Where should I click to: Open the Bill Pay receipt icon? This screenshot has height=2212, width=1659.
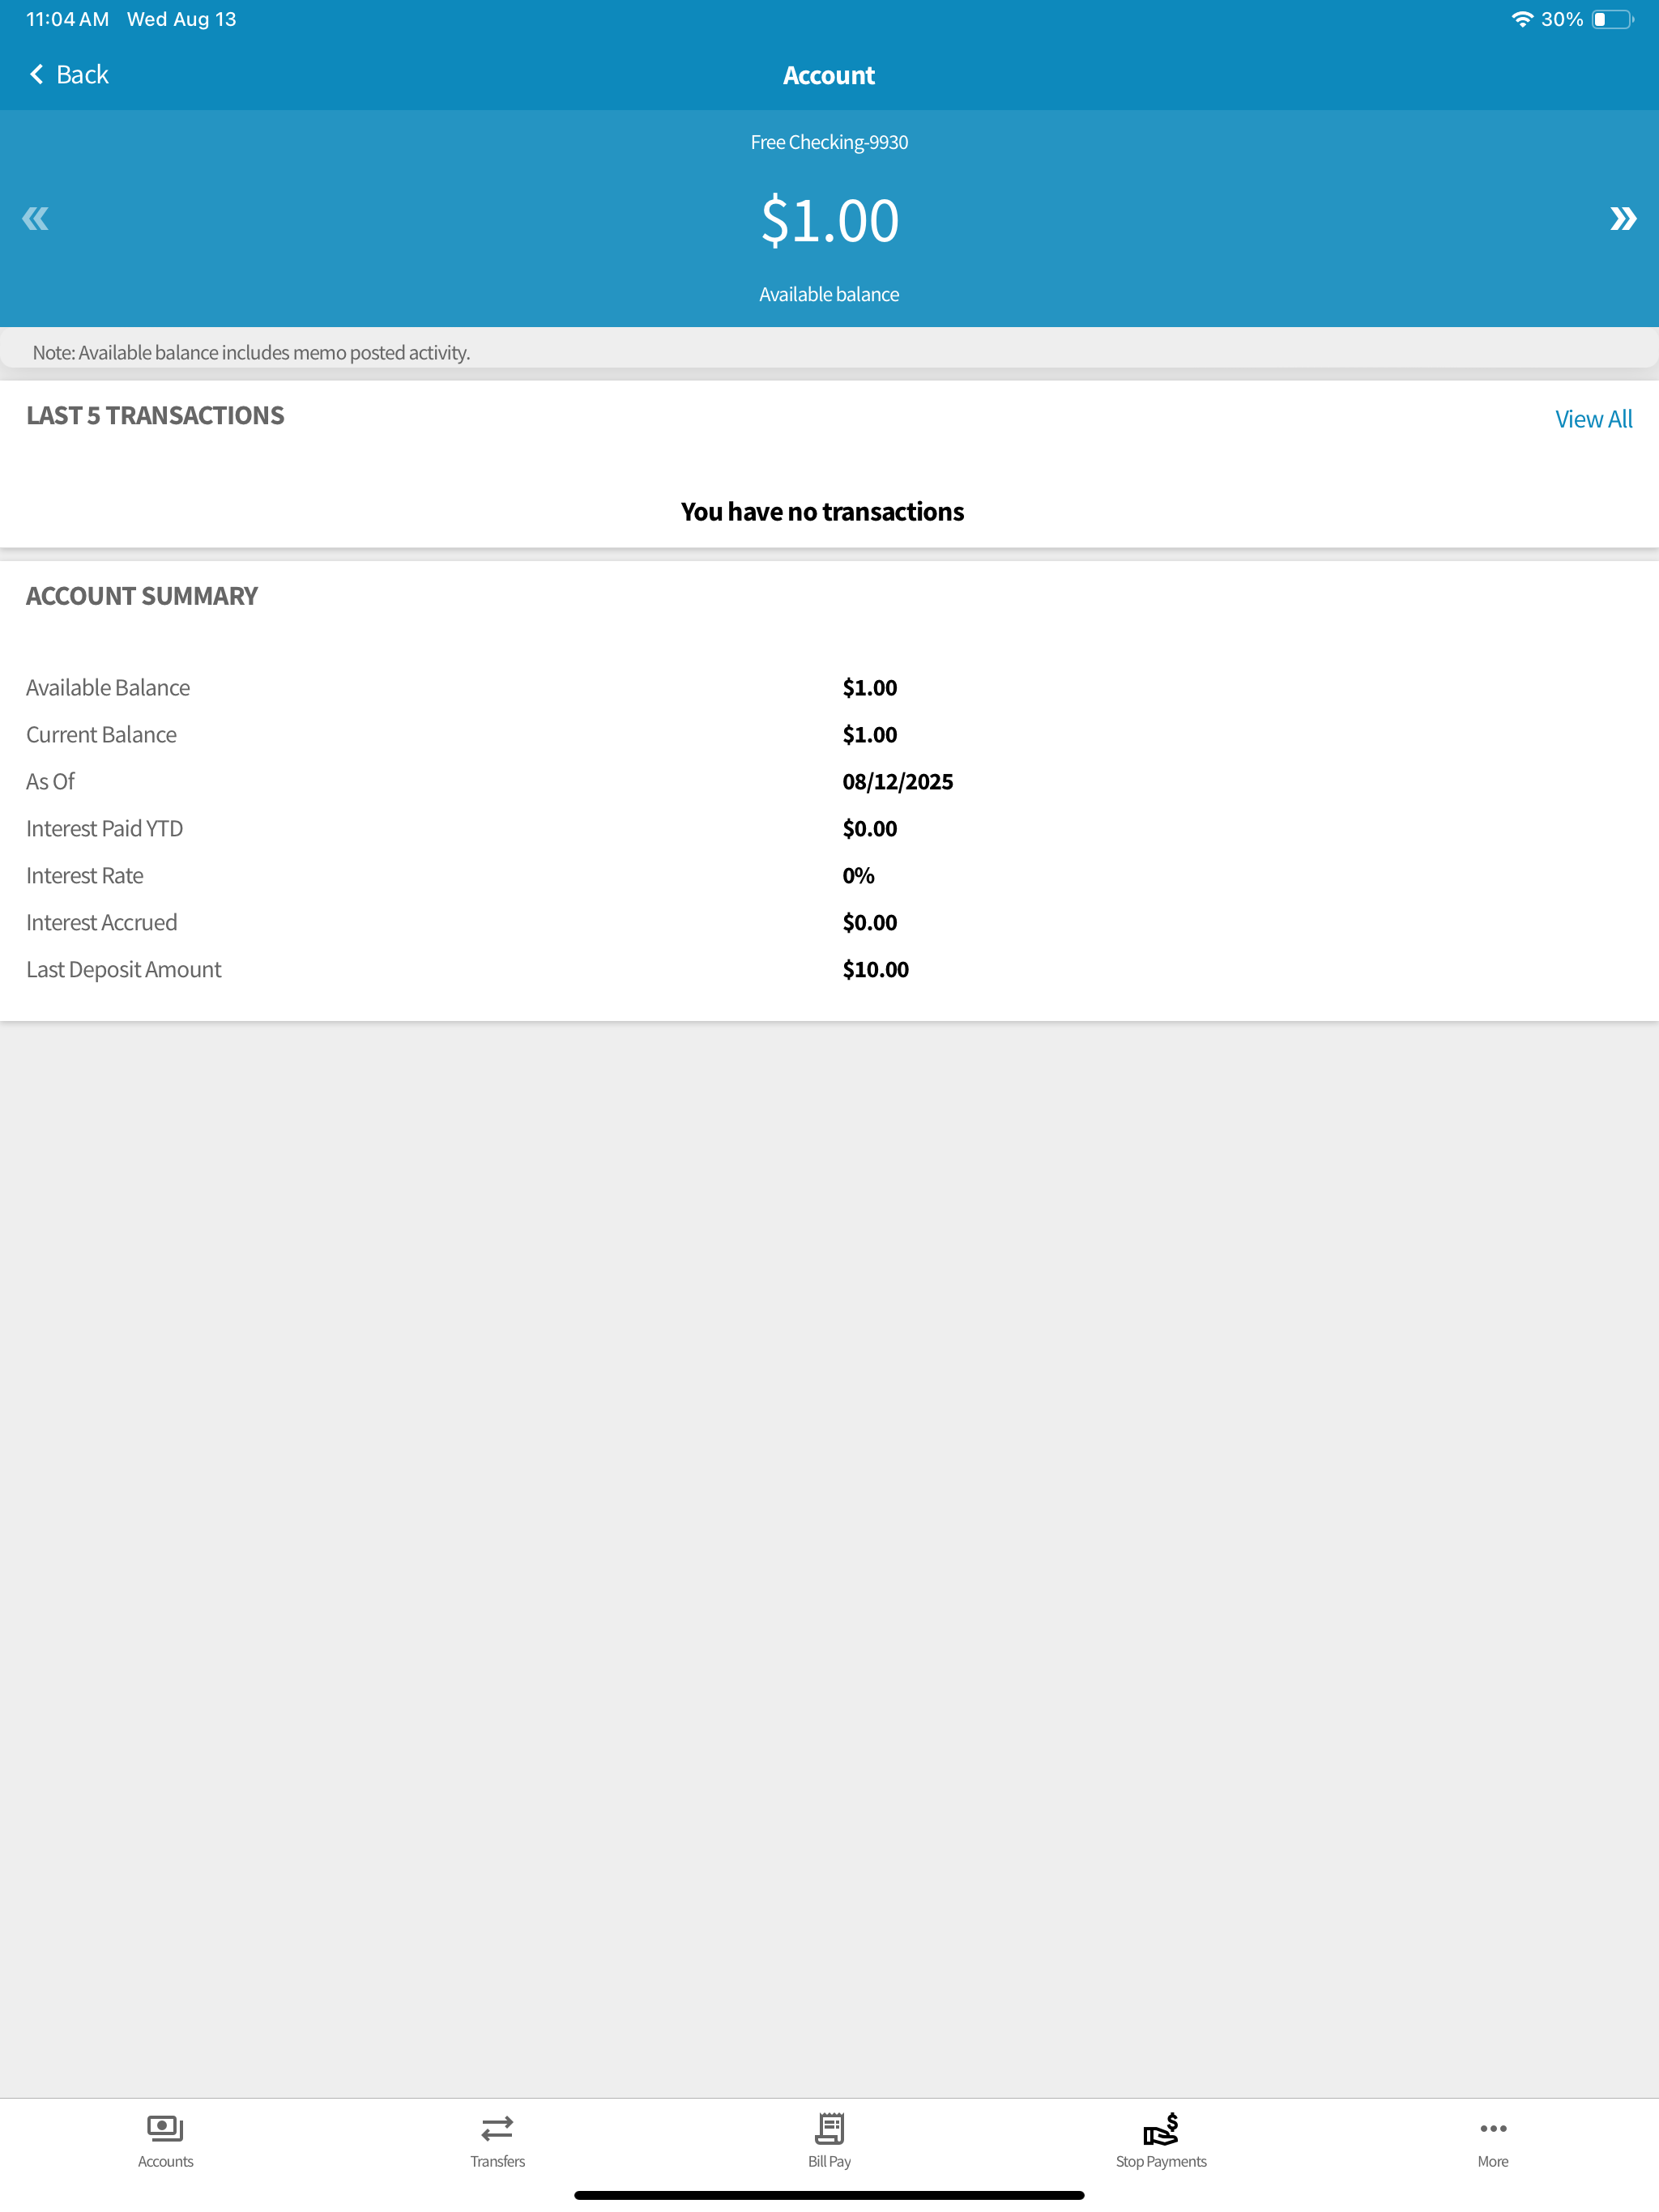[829, 2128]
